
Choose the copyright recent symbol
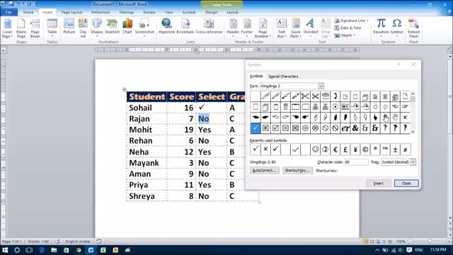pyautogui.click(x=365, y=149)
